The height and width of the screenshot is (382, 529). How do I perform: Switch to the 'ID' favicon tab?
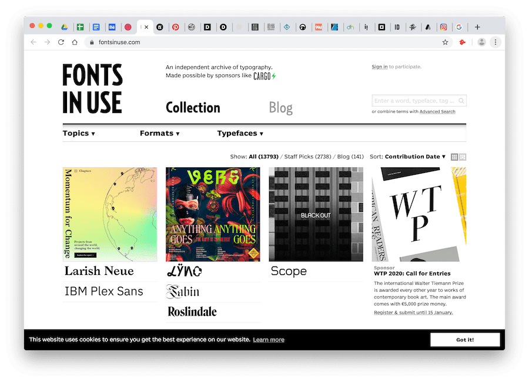click(x=397, y=27)
